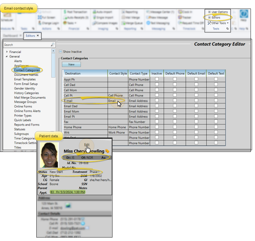Toggle the Show Inactive checkbox
Viewport: 255px width, 241px height.
(61, 52)
